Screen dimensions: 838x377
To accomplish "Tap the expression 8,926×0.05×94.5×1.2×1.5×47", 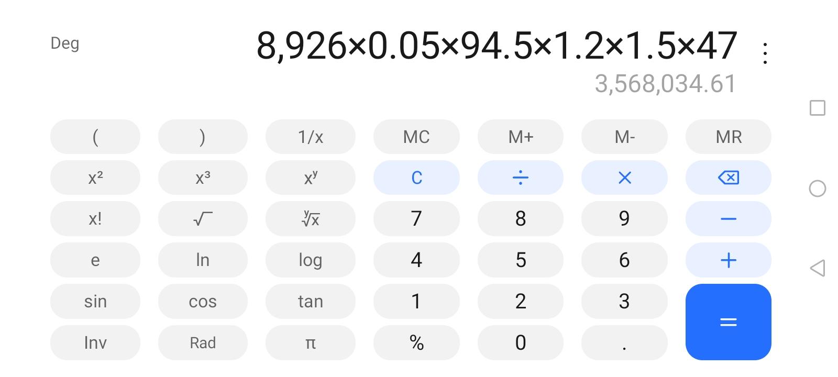I will [497, 46].
